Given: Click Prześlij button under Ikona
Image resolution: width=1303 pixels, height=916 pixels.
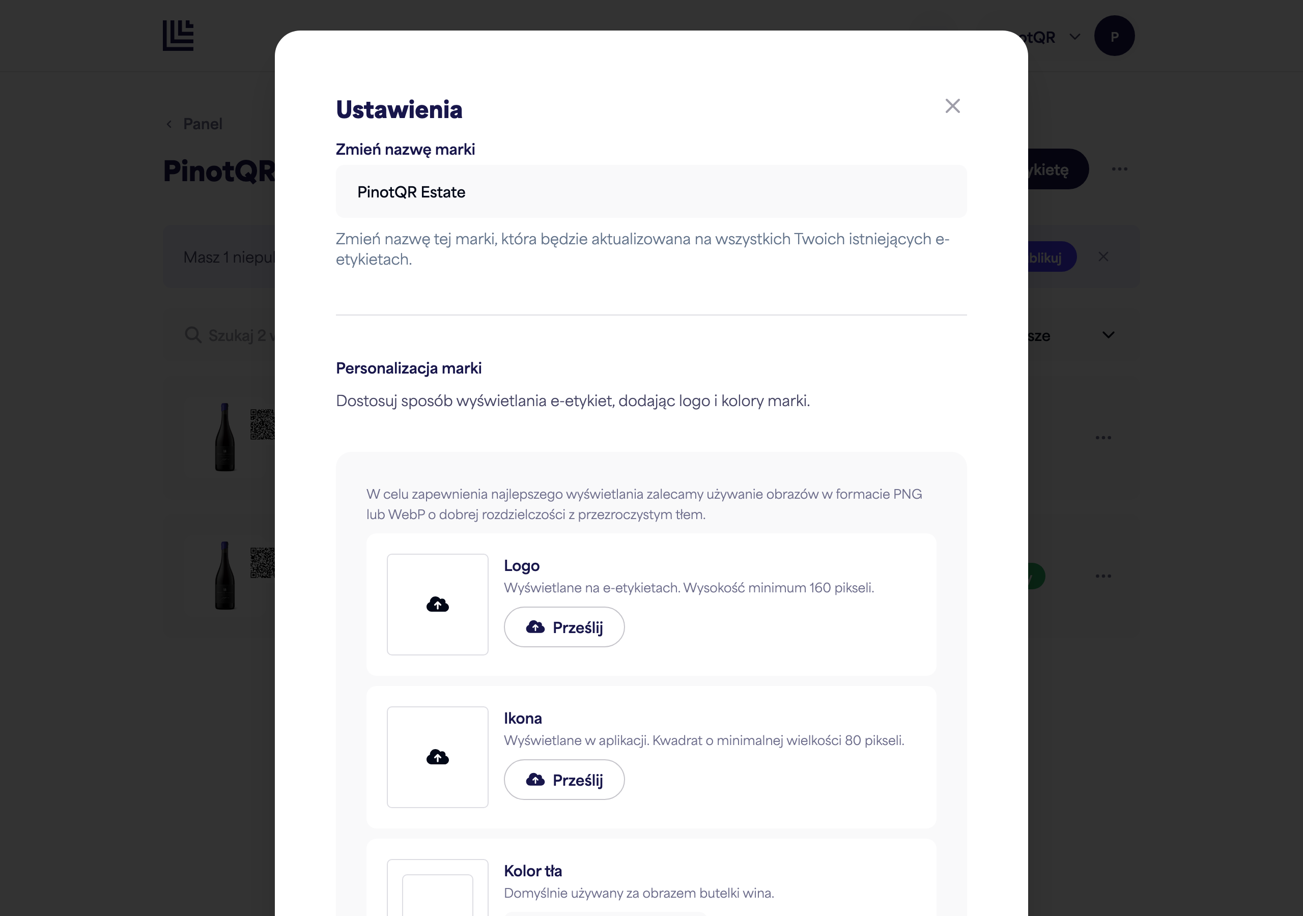Looking at the screenshot, I should (x=564, y=780).
